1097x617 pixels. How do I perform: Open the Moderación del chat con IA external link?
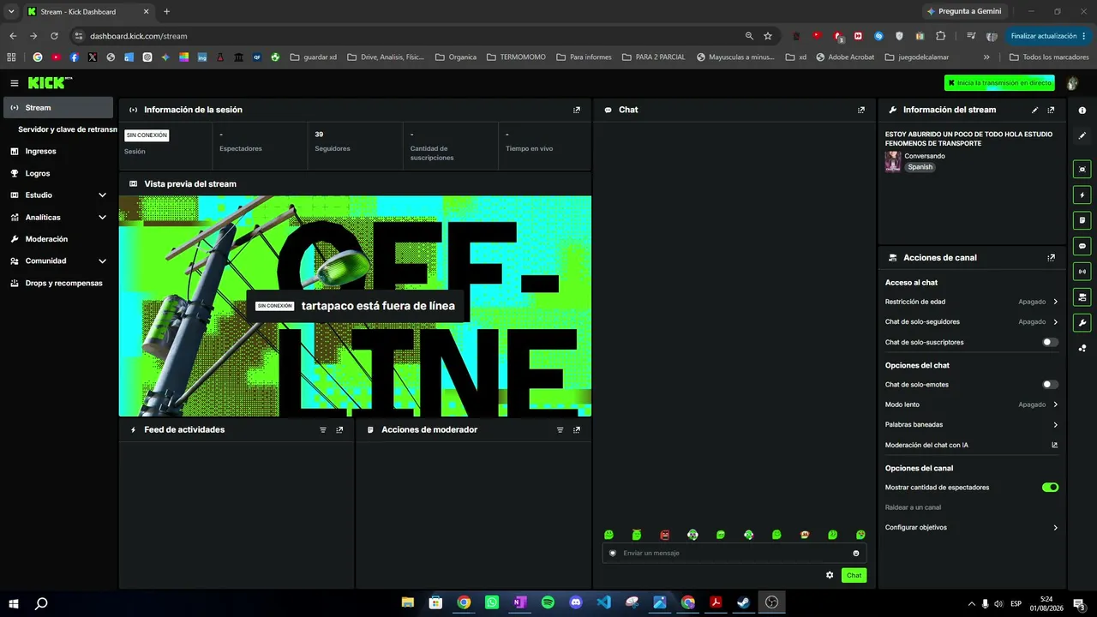[x=1054, y=445]
